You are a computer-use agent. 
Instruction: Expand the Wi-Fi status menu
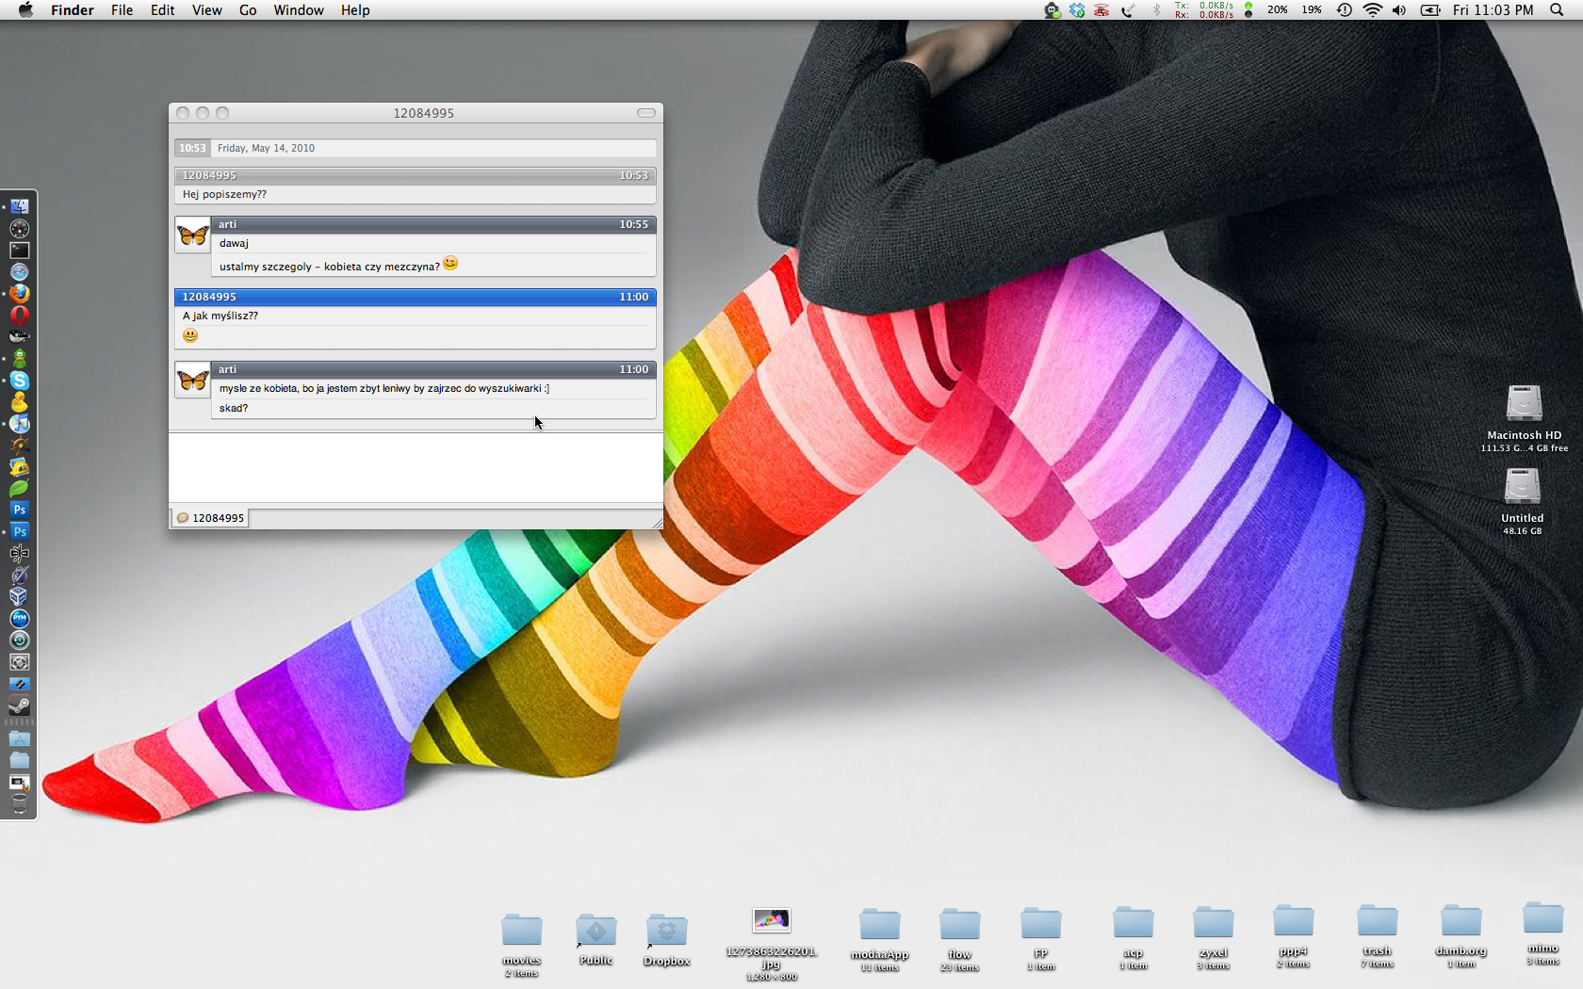pyautogui.click(x=1373, y=10)
